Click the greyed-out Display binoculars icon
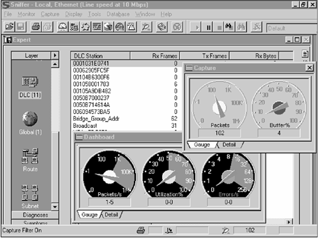 tap(241, 27)
